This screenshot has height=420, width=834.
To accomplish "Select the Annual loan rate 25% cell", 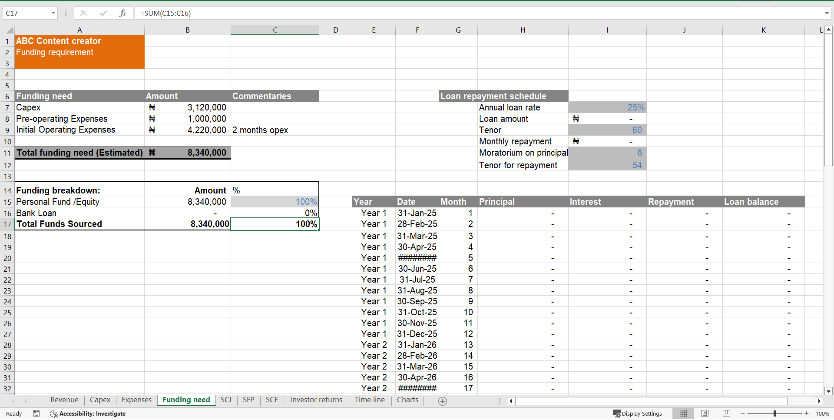I will coord(607,107).
